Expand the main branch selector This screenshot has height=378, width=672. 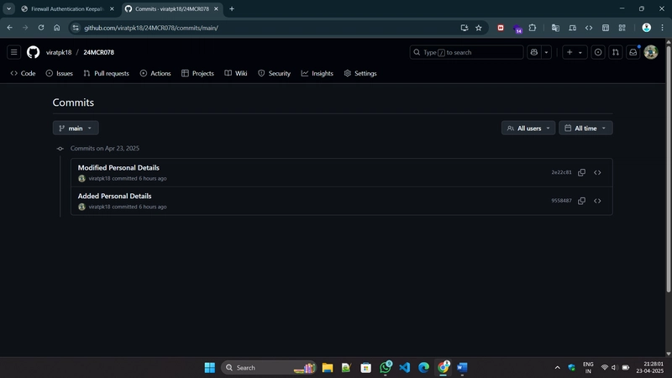76,129
